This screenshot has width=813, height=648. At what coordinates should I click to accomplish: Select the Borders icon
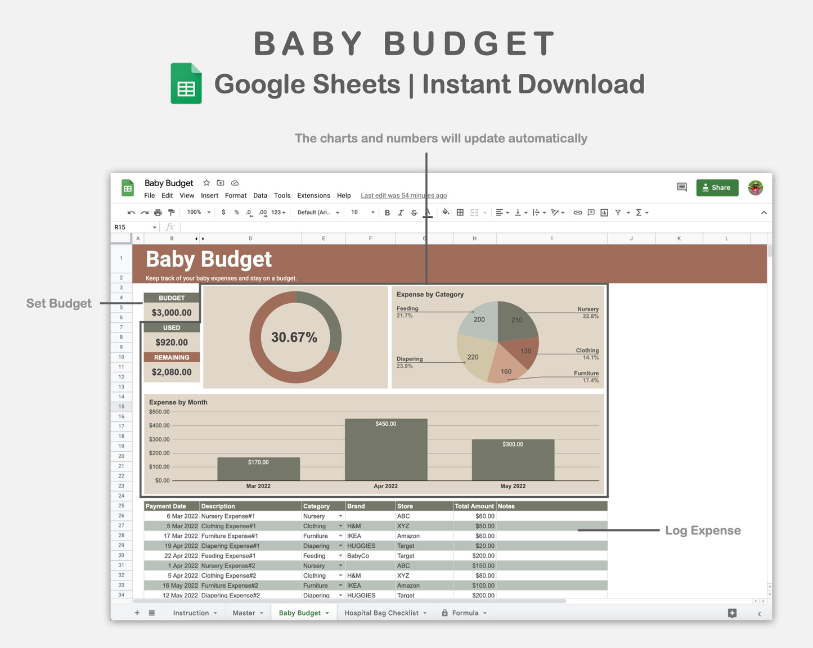pos(460,212)
